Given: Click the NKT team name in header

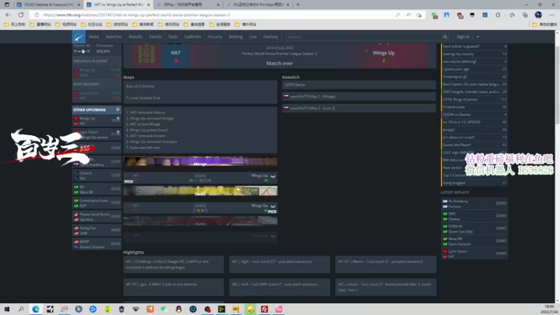Looking at the screenshot, I should point(176,53).
